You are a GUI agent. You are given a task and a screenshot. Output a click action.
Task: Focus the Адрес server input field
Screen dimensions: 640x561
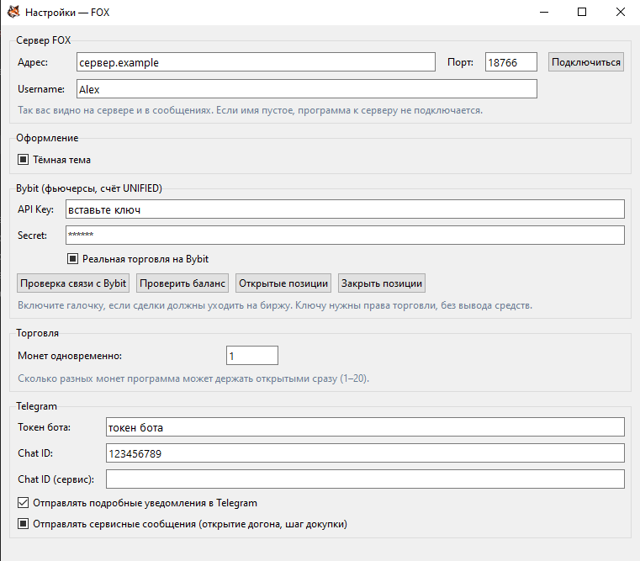coord(256,62)
